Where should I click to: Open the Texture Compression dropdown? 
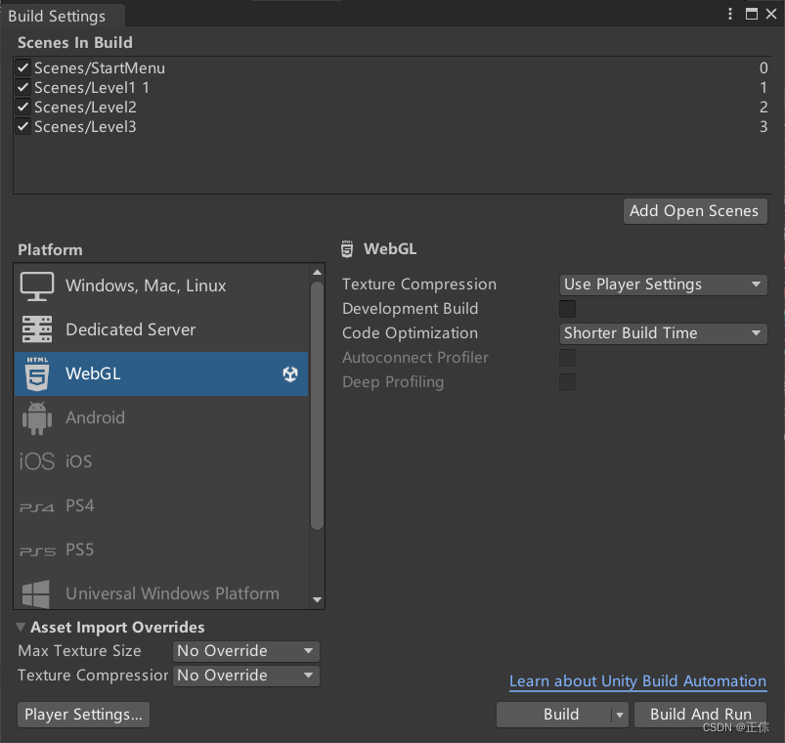click(x=663, y=284)
